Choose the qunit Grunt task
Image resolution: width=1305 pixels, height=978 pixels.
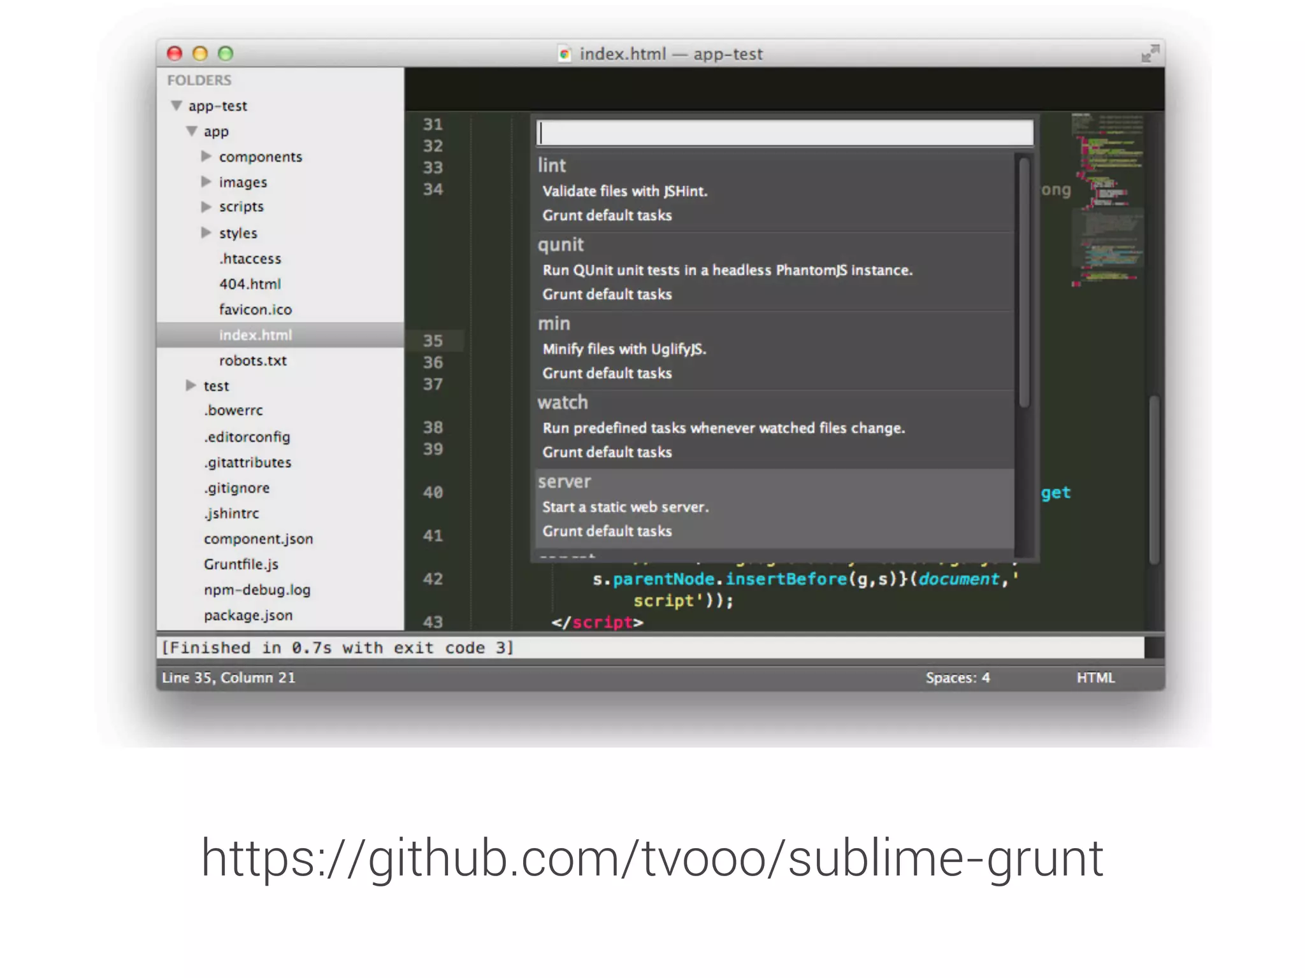click(774, 271)
